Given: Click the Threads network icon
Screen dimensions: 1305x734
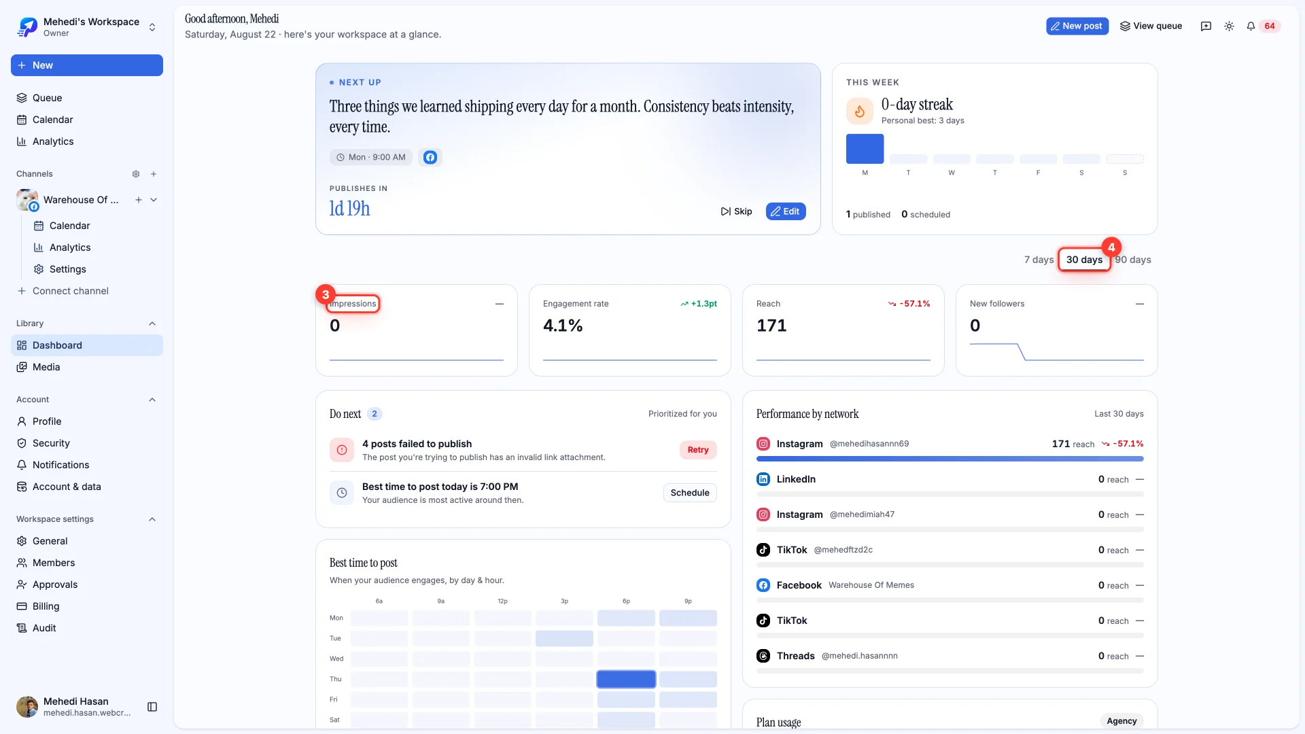Looking at the screenshot, I should (763, 656).
